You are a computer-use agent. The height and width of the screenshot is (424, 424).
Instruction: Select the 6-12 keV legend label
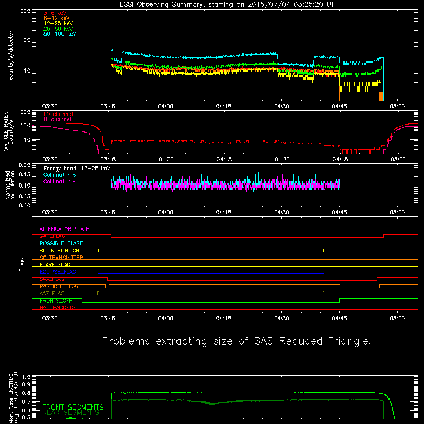[x=57, y=18]
